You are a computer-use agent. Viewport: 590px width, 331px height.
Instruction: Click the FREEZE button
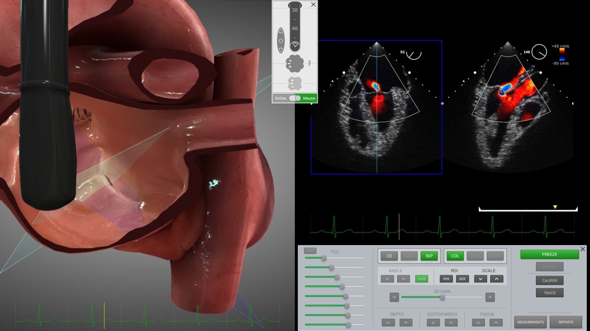pyautogui.click(x=550, y=254)
